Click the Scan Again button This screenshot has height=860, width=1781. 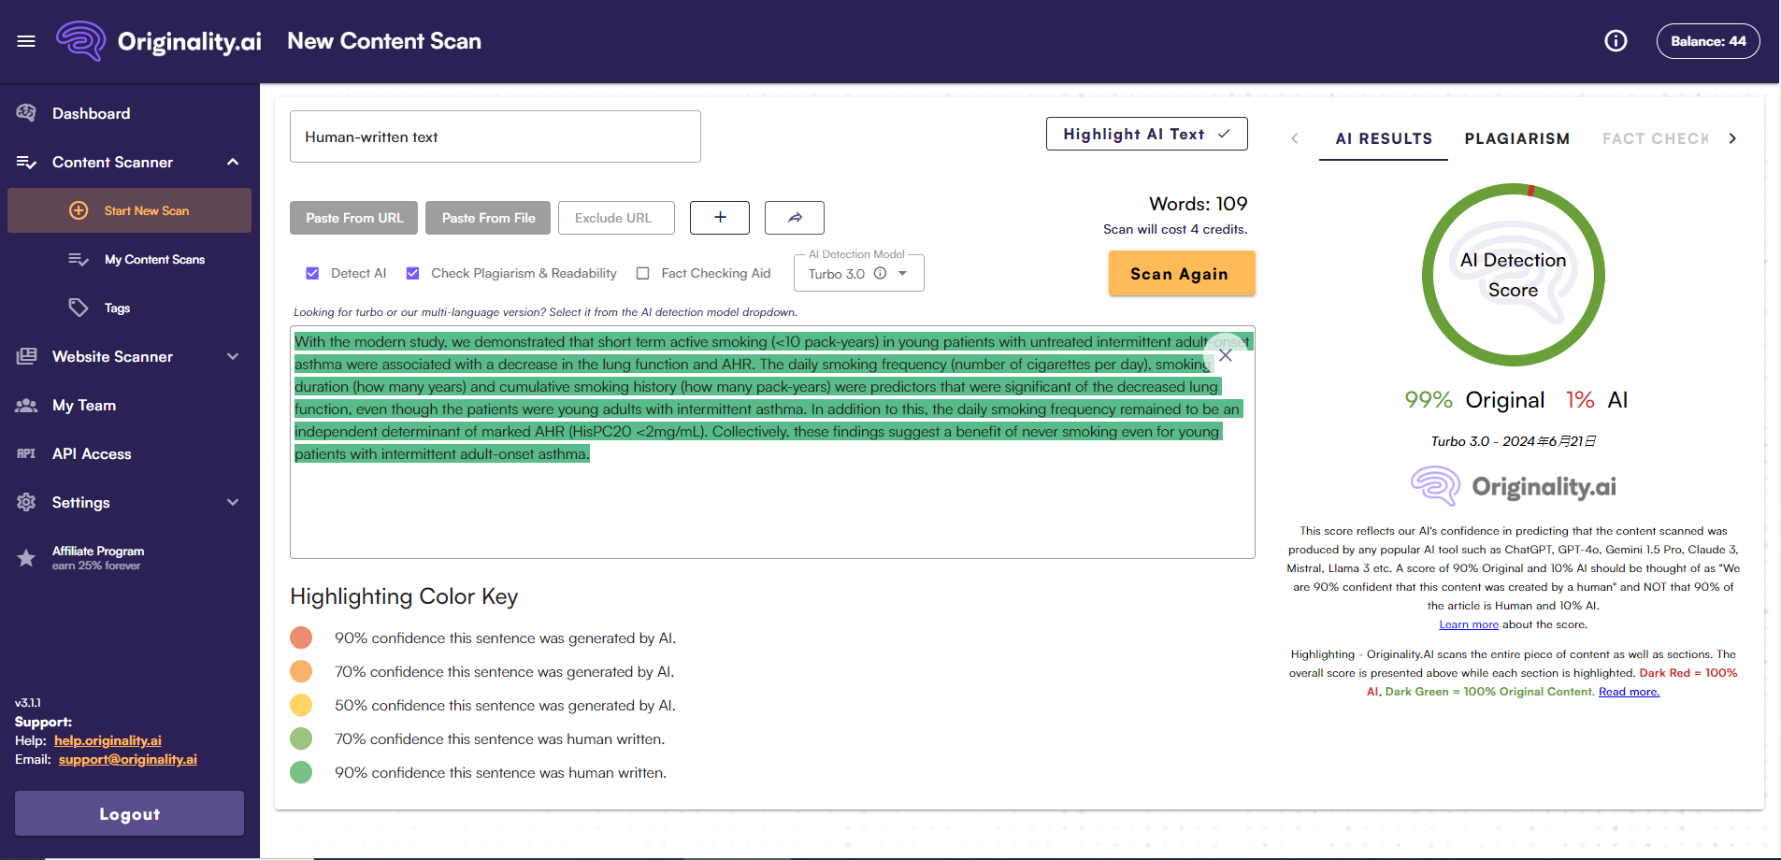(x=1181, y=274)
